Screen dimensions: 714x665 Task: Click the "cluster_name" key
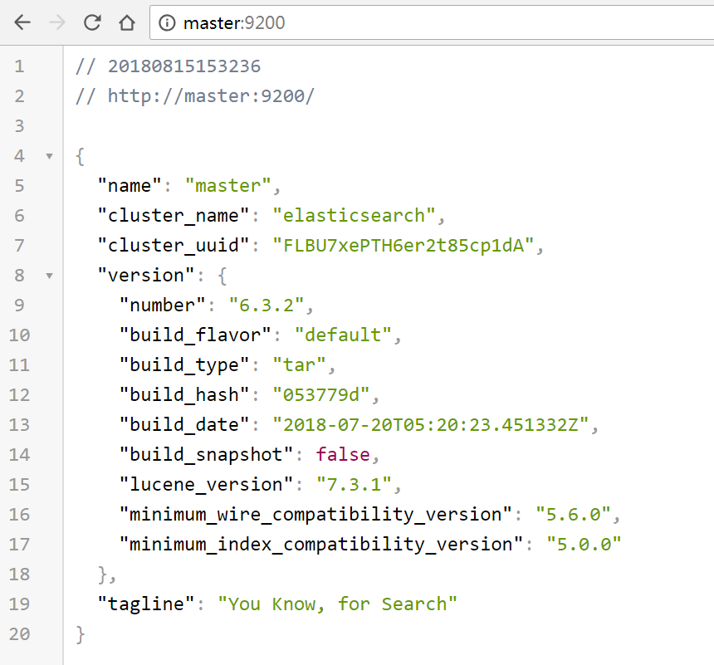click(174, 216)
